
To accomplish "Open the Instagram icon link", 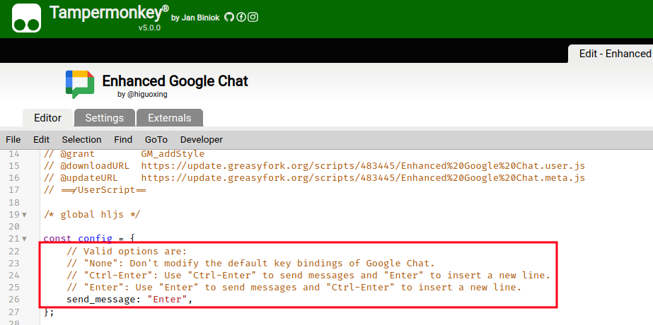I will [253, 17].
